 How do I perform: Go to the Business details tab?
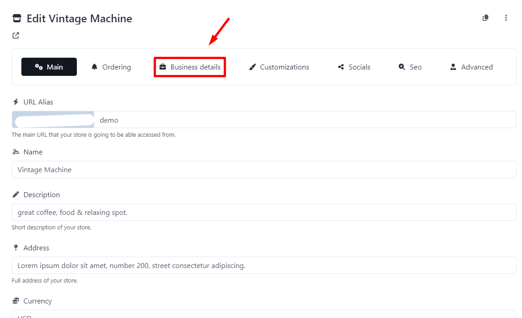(x=190, y=67)
